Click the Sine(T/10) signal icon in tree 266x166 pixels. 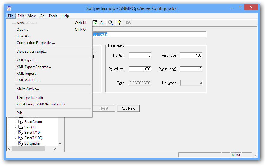click(x=21, y=133)
